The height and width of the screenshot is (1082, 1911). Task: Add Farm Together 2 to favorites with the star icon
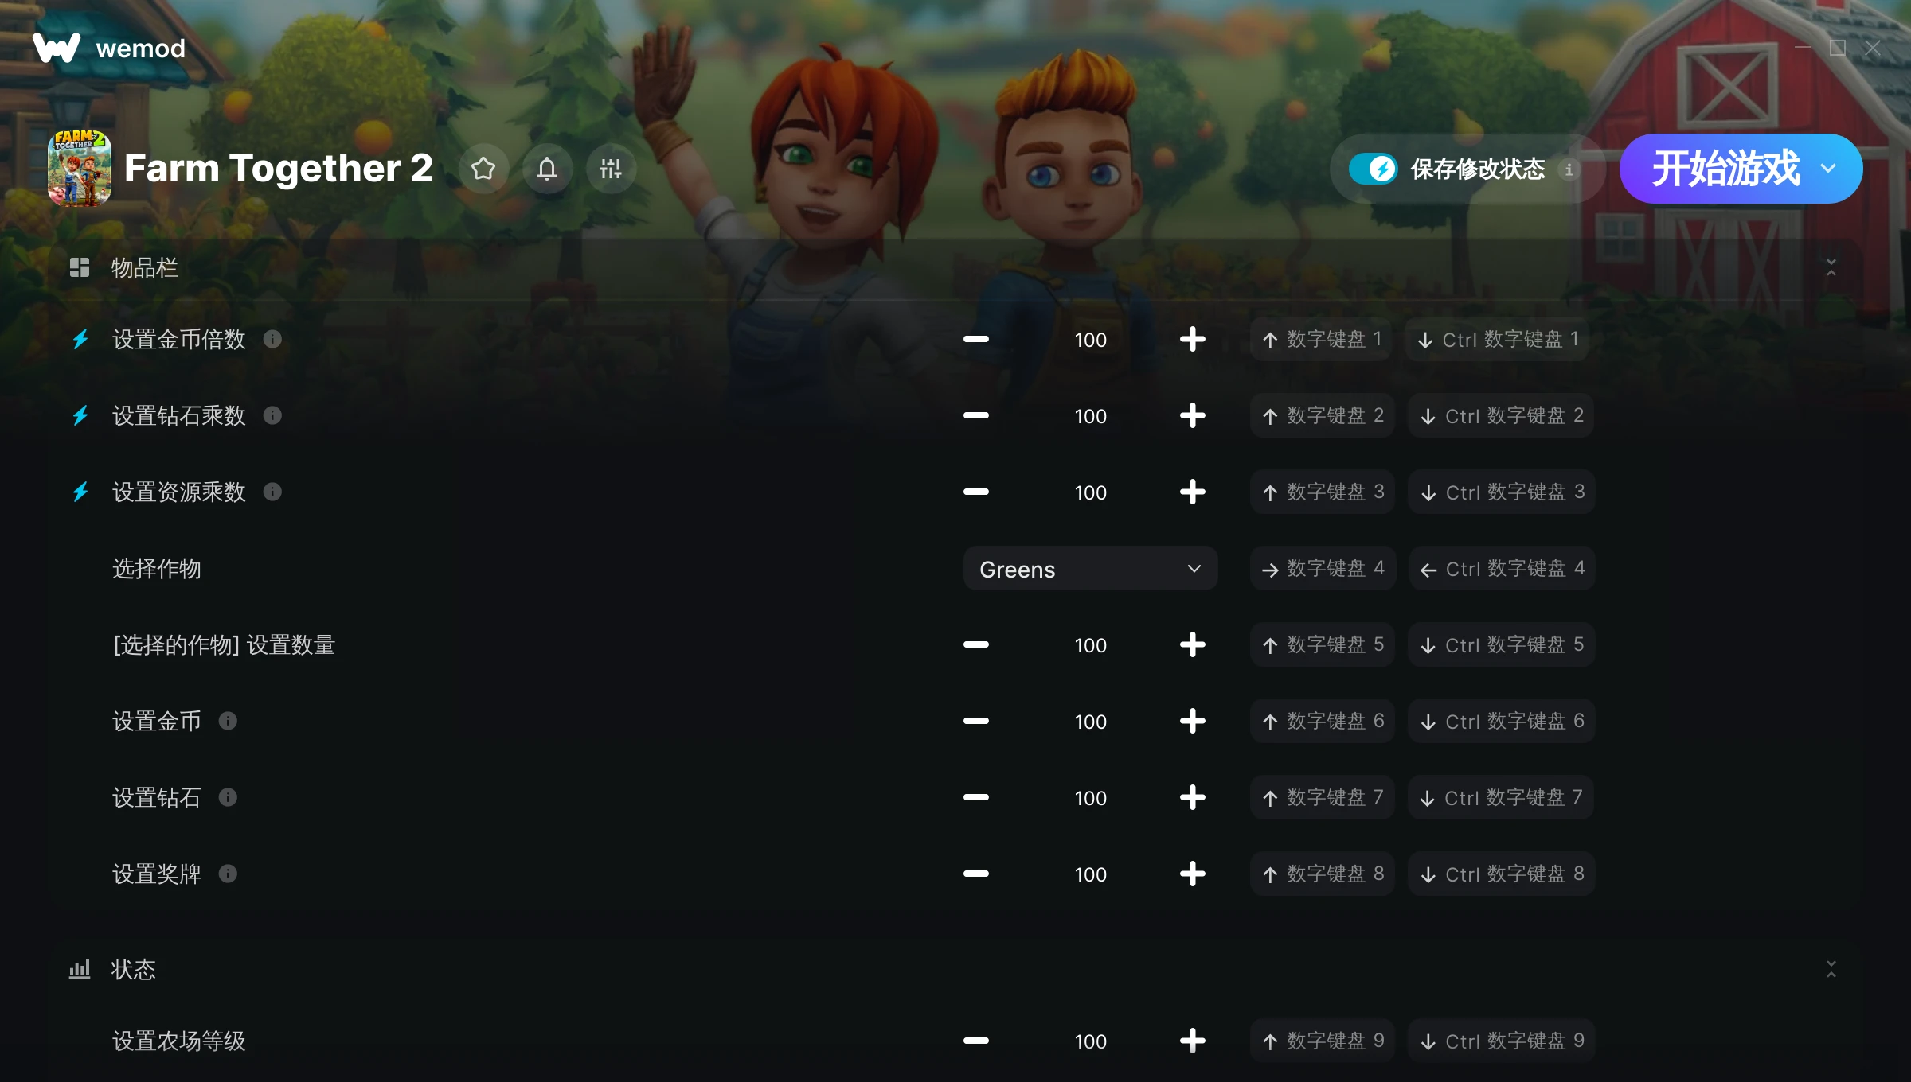[x=483, y=169]
